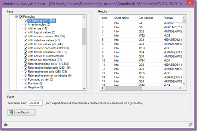Click the Items tree vertical scrollbar thumb
Screen dimensions: 197x131
(84, 36)
